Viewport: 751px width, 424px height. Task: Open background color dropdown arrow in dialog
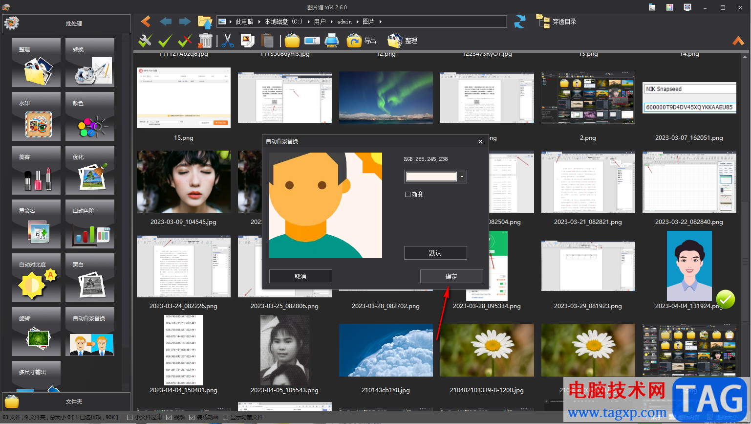(462, 177)
